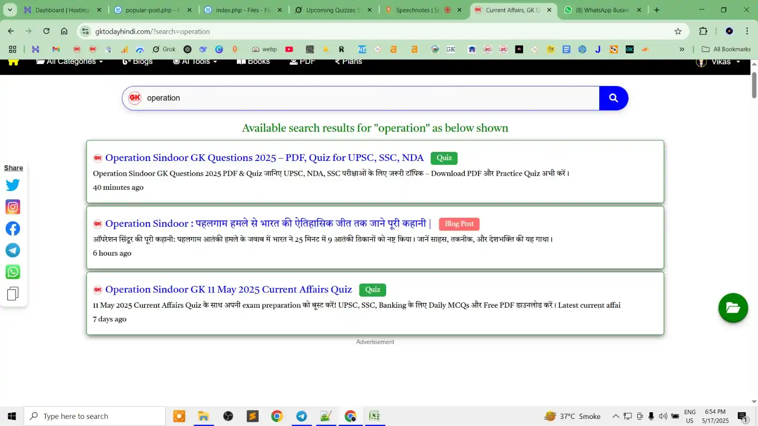Click Quiz badge on GK Questions 2025 result
Screen dimensions: 758x426
444,158
